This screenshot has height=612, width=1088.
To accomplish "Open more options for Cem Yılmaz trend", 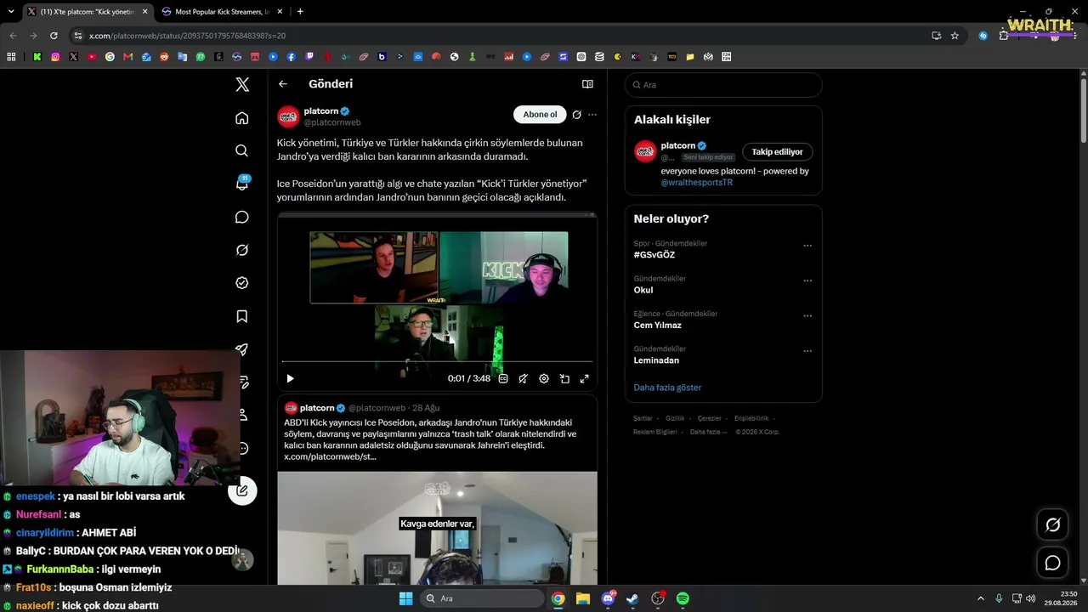I will 807,315.
